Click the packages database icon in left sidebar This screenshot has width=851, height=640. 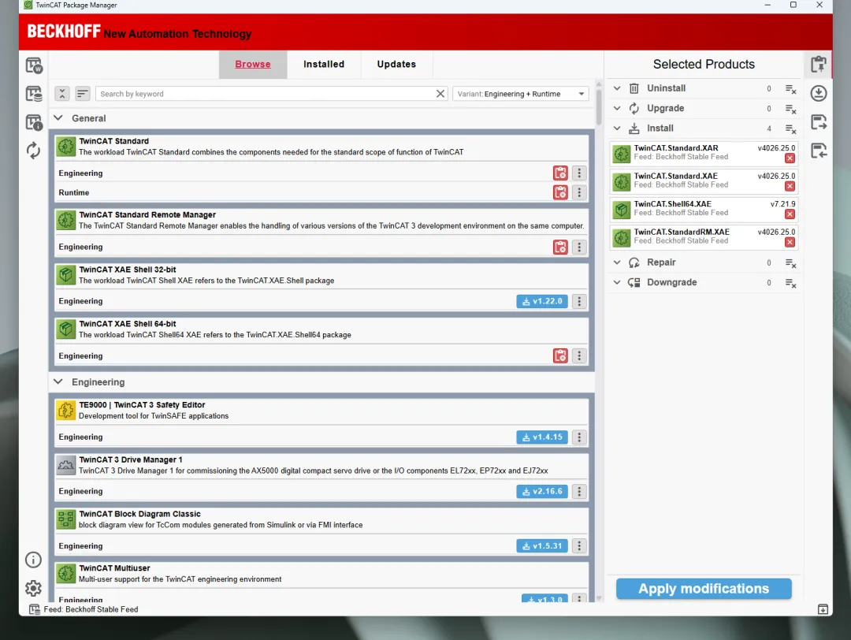point(34,94)
